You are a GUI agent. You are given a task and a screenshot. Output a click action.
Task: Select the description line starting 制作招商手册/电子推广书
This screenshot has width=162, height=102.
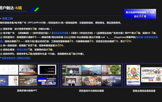61,23
